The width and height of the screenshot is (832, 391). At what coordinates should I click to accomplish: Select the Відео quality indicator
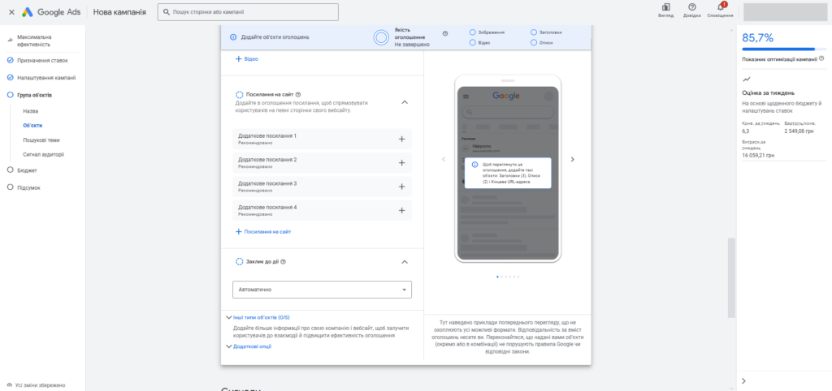(472, 43)
